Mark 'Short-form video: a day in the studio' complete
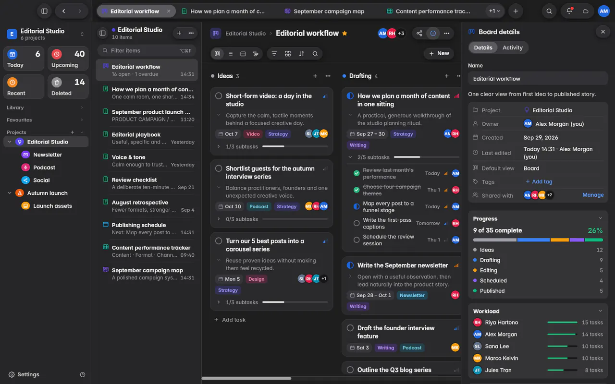Screen dimensions: 615x384 coord(219,96)
